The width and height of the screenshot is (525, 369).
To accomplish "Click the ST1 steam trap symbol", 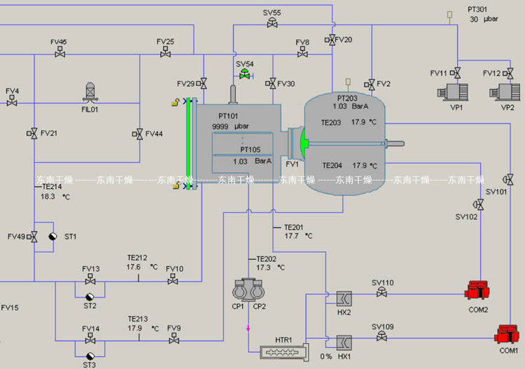I will [x=52, y=237].
